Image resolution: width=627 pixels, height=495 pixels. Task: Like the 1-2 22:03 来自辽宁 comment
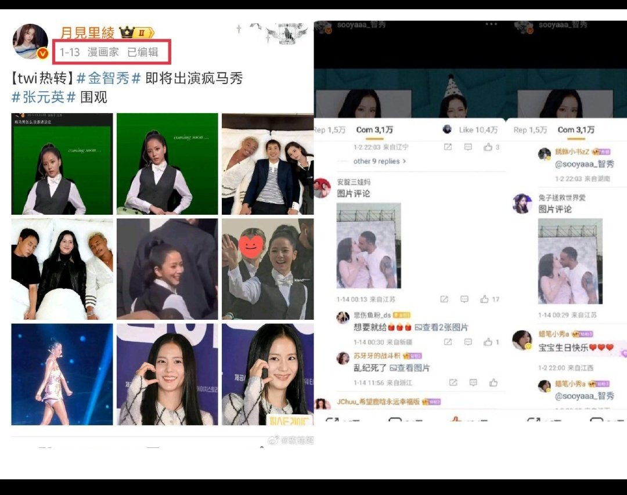tap(488, 147)
